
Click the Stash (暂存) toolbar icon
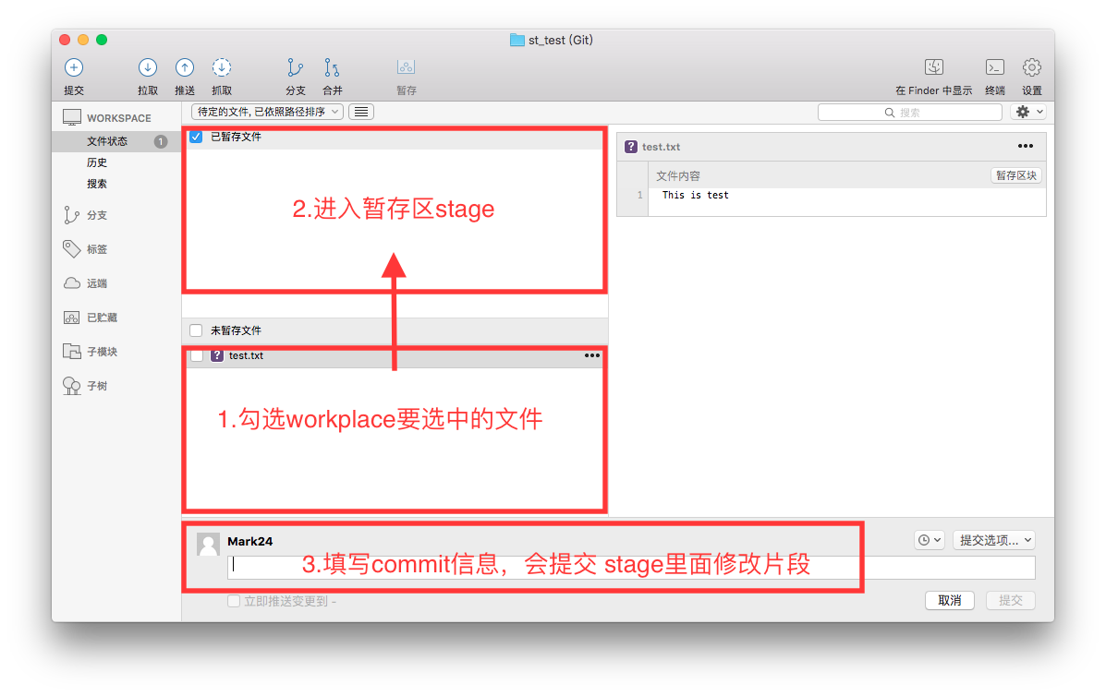point(406,67)
